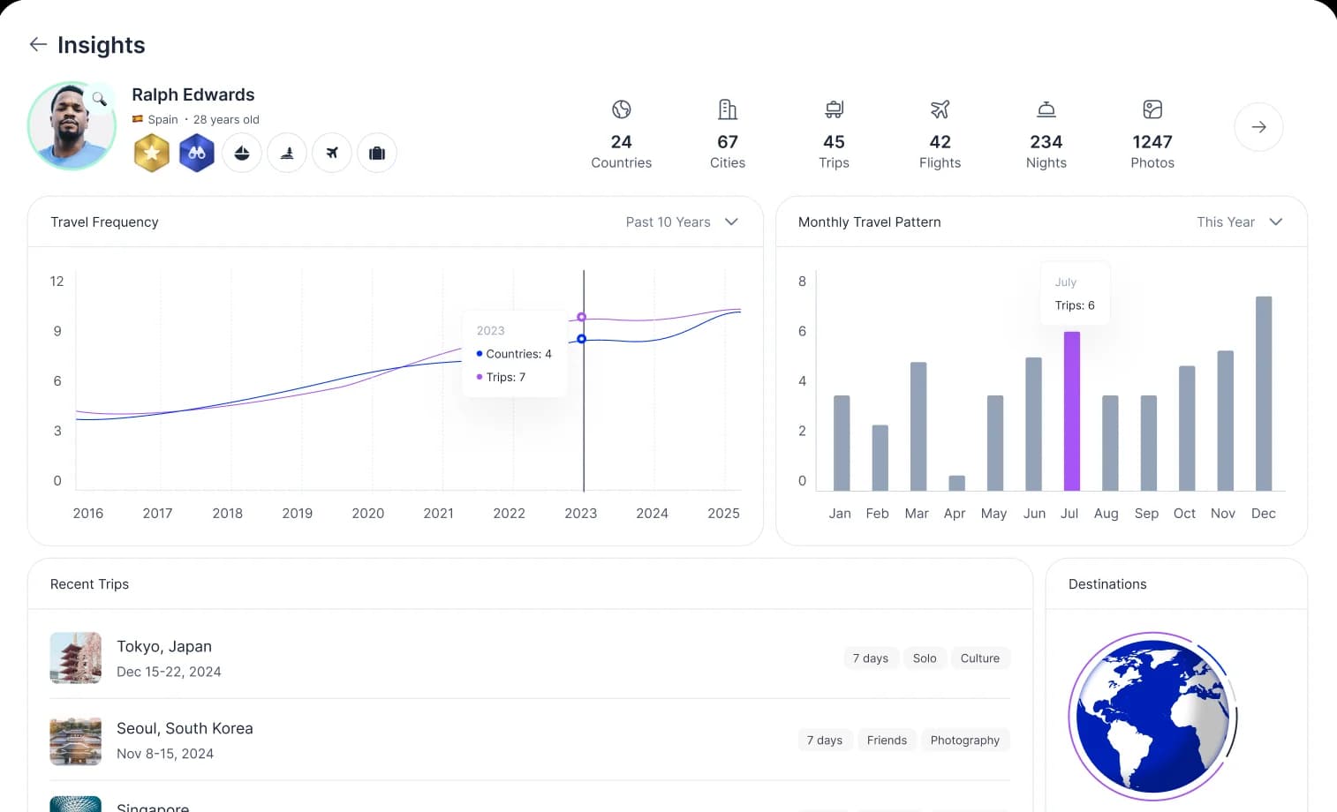Click the purple Trips marker at 2023
The height and width of the screenshot is (812, 1337).
pyautogui.click(x=581, y=317)
